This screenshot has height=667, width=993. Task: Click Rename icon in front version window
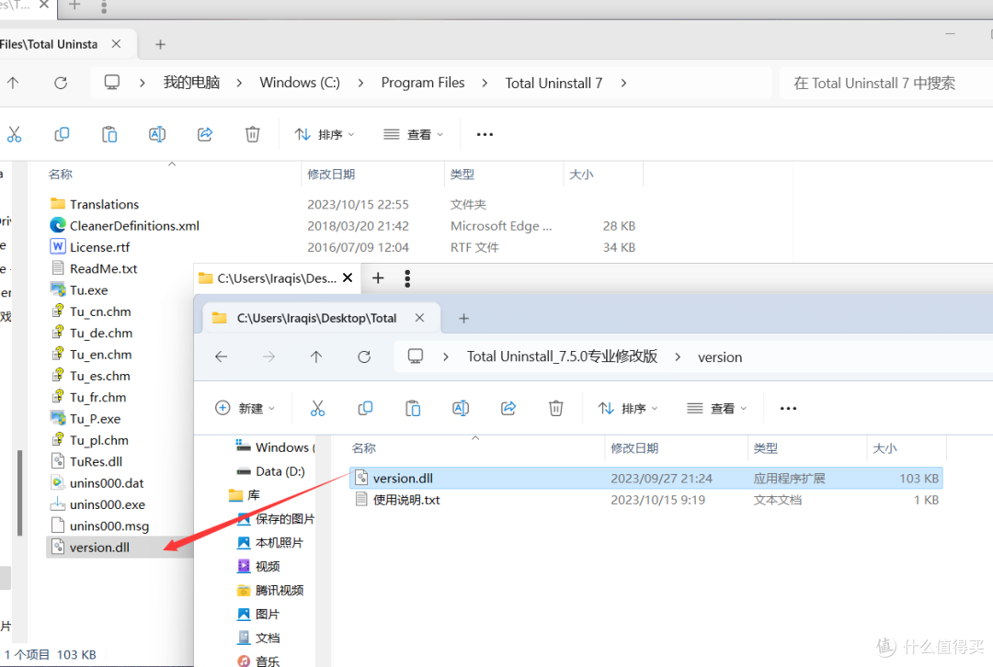point(461,408)
